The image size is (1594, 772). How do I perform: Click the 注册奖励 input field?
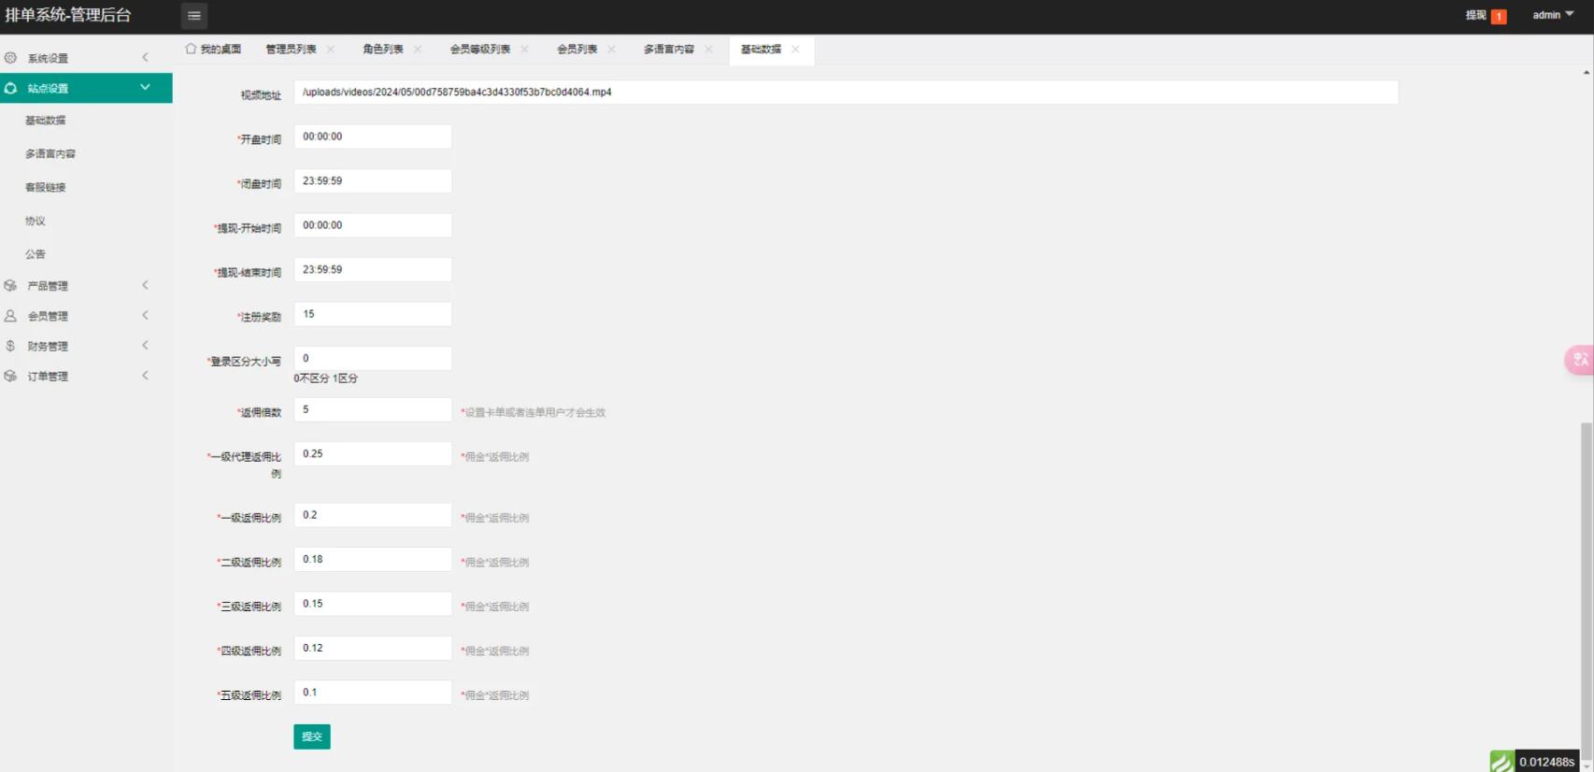(372, 314)
